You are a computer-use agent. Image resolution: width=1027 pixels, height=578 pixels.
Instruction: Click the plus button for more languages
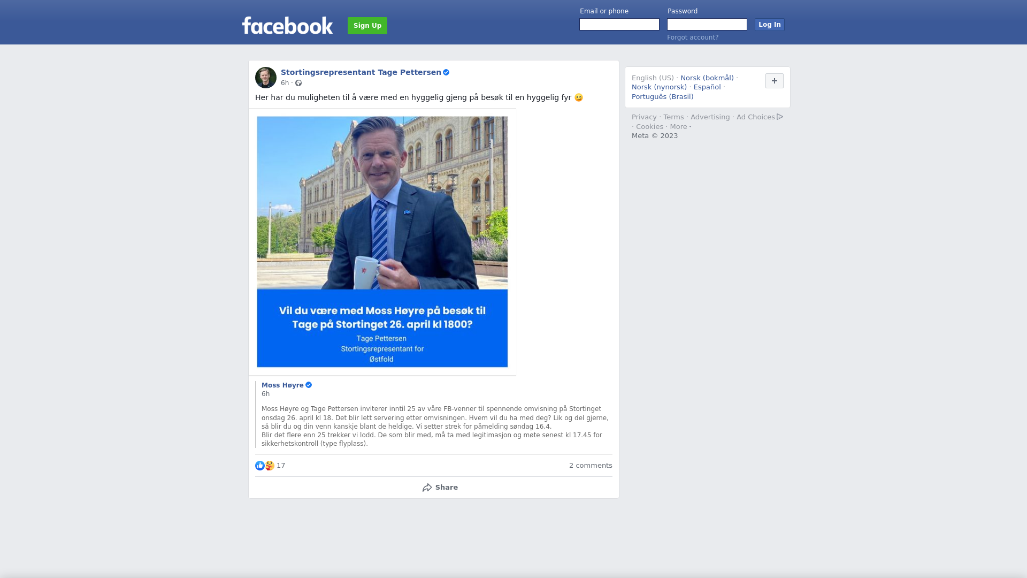[x=775, y=81]
